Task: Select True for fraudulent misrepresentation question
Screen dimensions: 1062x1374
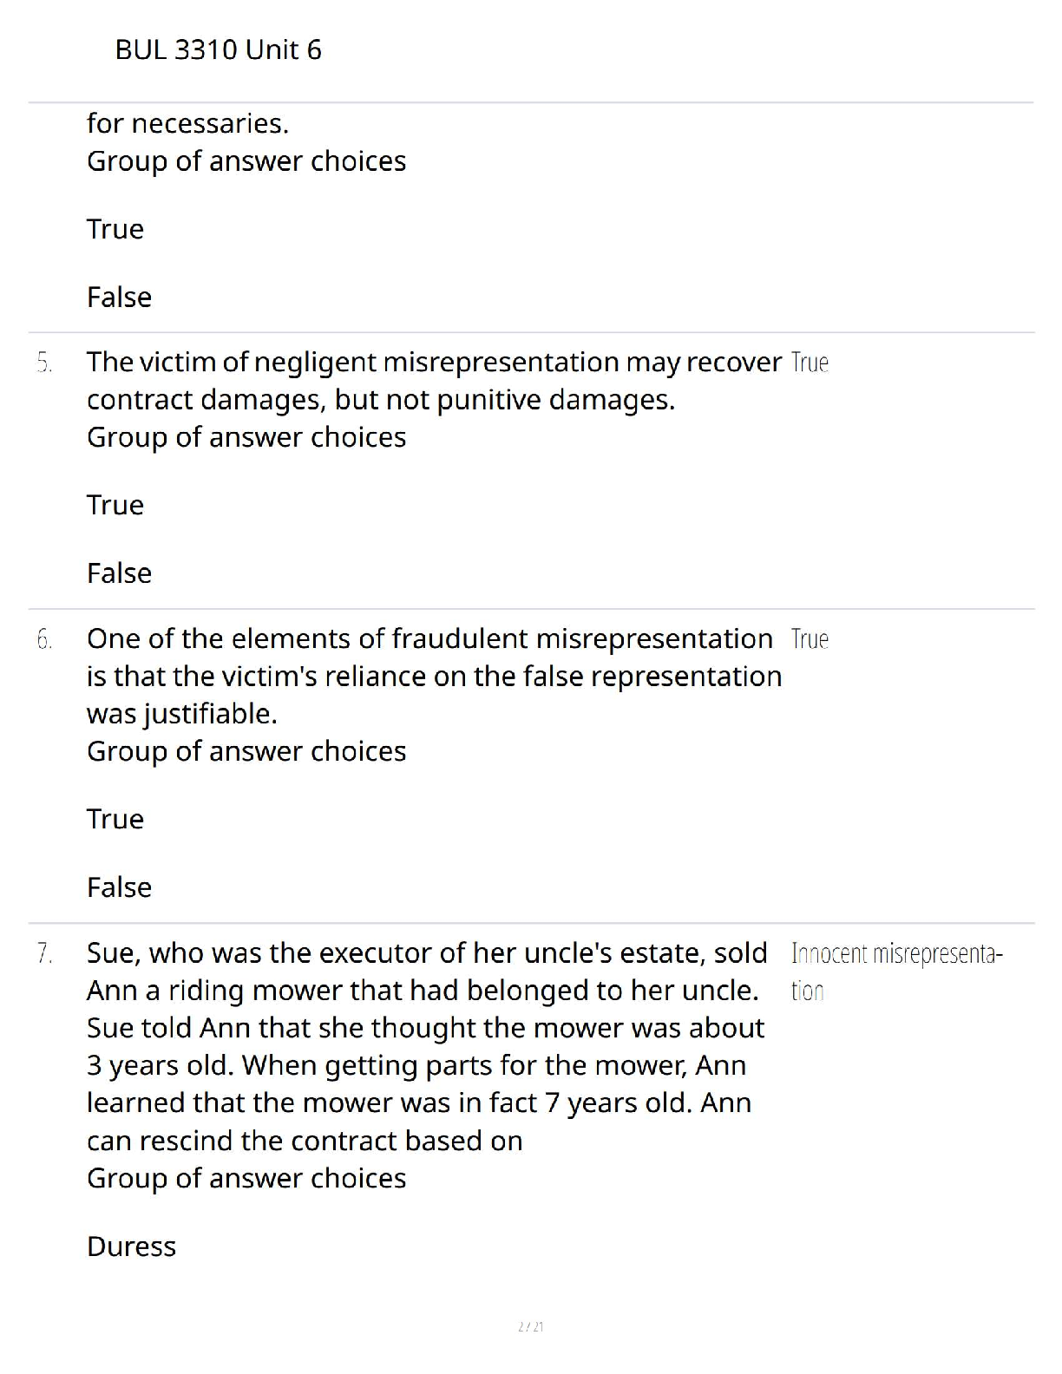Action: (x=115, y=819)
